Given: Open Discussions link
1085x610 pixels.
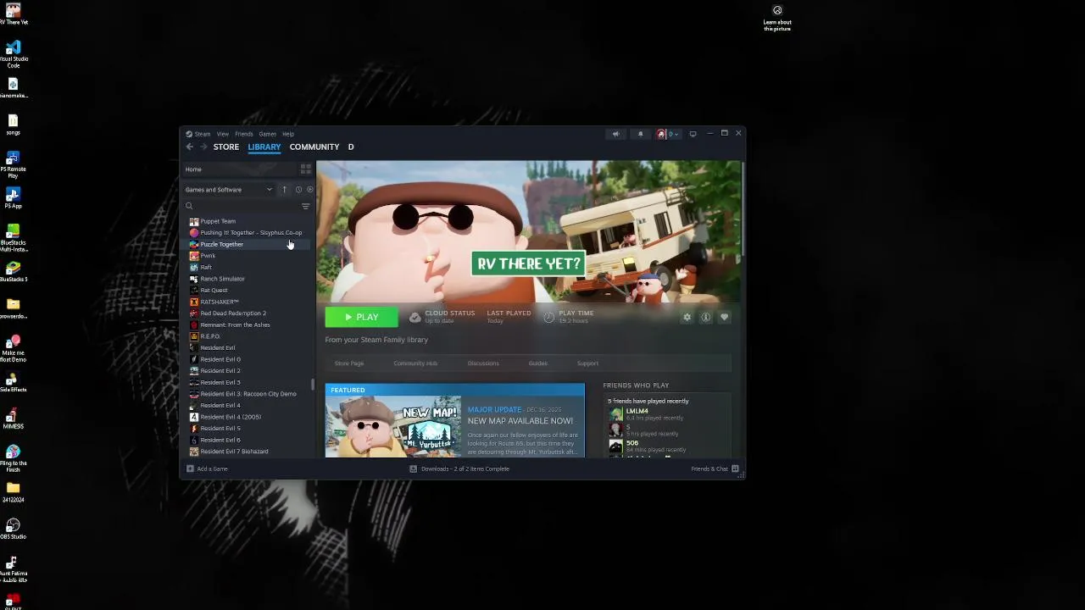Looking at the screenshot, I should [x=483, y=363].
